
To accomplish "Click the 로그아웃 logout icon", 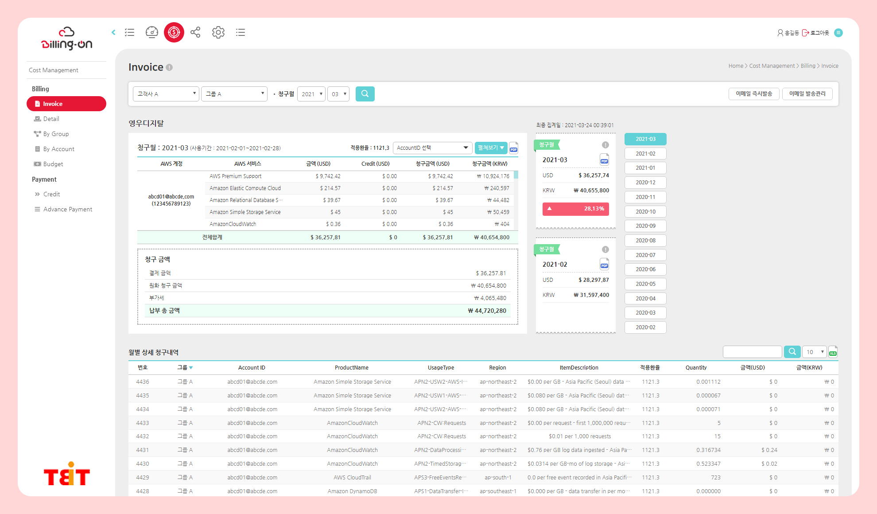I will tap(805, 32).
